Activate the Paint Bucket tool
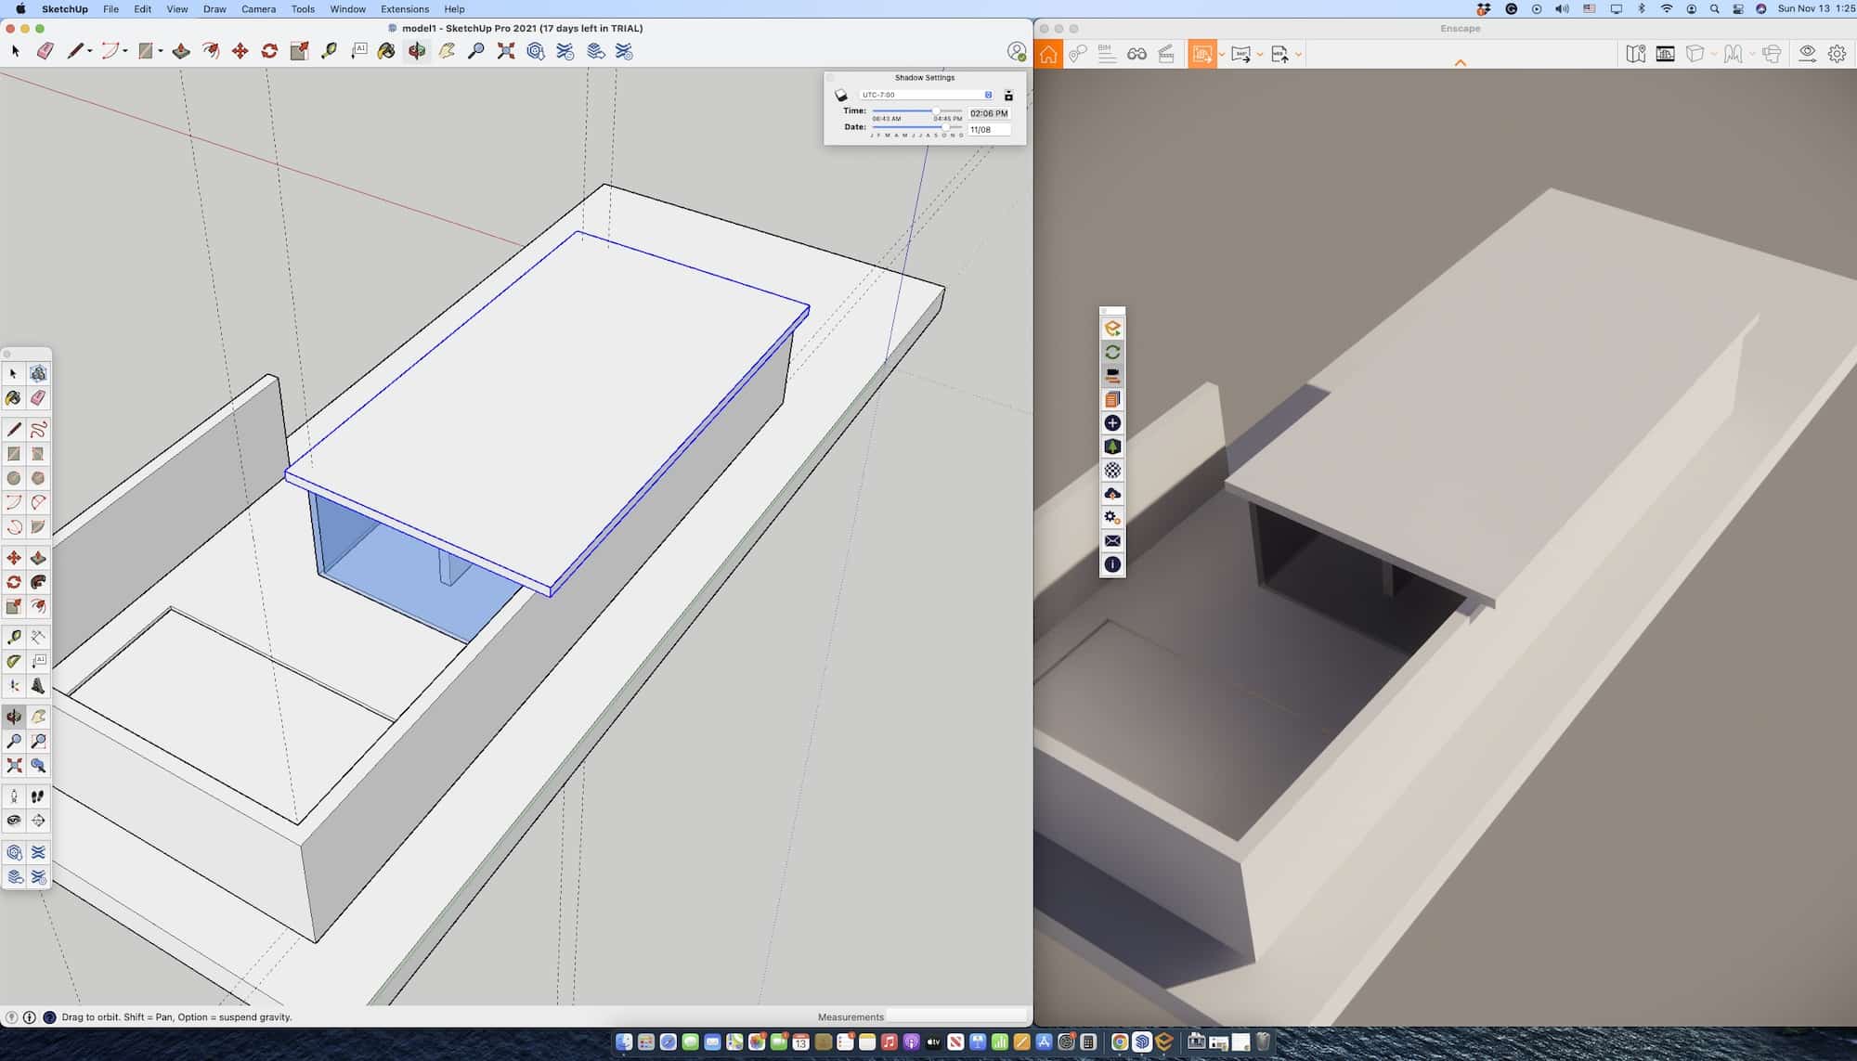Screen dimensions: 1857x1061 click(386, 51)
